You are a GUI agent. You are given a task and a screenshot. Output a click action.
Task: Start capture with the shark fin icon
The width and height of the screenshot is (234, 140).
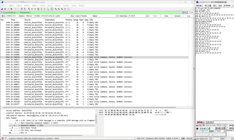tap(2, 9)
